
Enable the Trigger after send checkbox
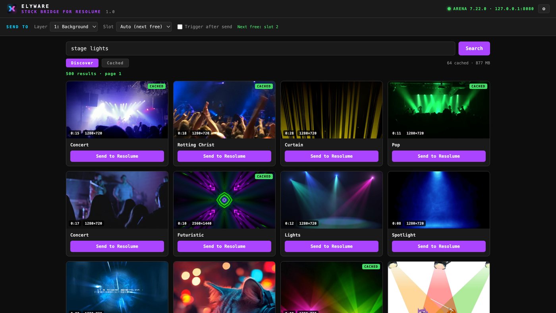pyautogui.click(x=180, y=27)
